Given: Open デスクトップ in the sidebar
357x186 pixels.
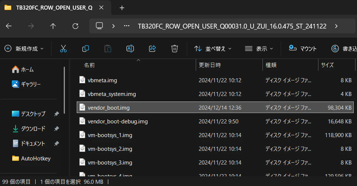Looking at the screenshot, I should pos(29,114).
